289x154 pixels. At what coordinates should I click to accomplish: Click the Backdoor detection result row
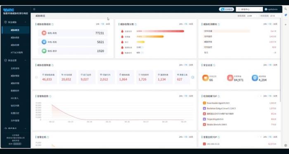(x=239, y=108)
